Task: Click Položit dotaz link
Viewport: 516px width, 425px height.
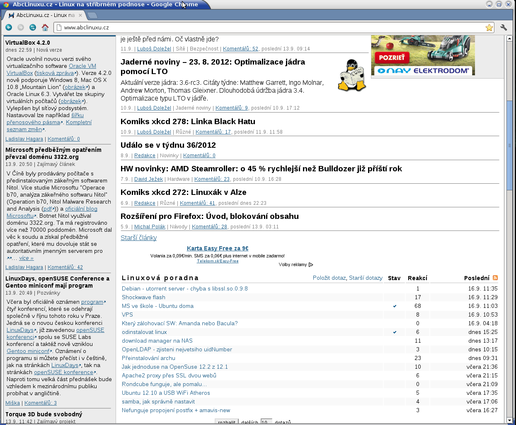Action: (x=329, y=278)
